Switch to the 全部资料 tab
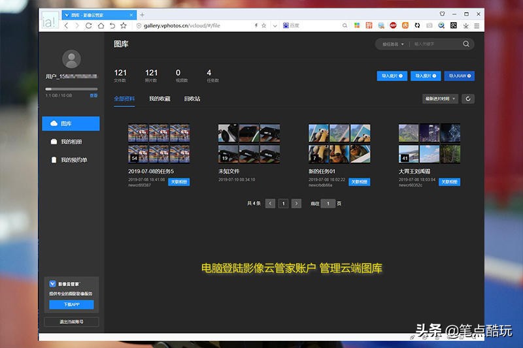Image resolution: width=523 pixels, height=348 pixels. coord(124,99)
